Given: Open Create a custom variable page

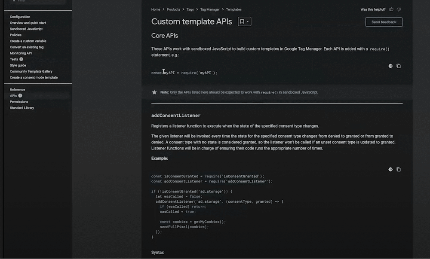Looking at the screenshot, I should [x=28, y=41].
